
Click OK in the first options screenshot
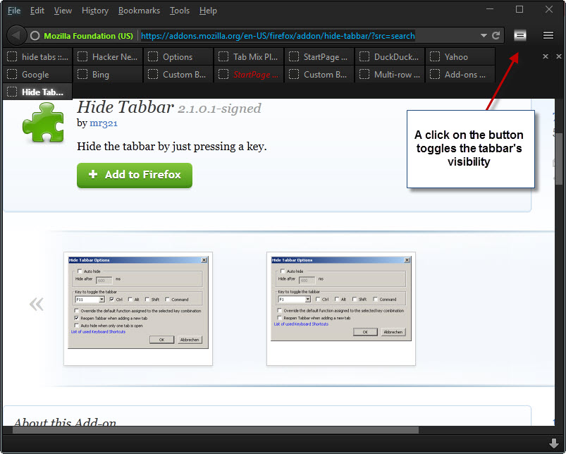[x=161, y=340]
